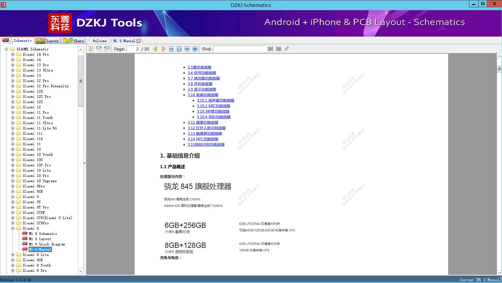The image size is (502, 283).
Task: Switch to the Welcome document tab
Action: tap(100, 41)
